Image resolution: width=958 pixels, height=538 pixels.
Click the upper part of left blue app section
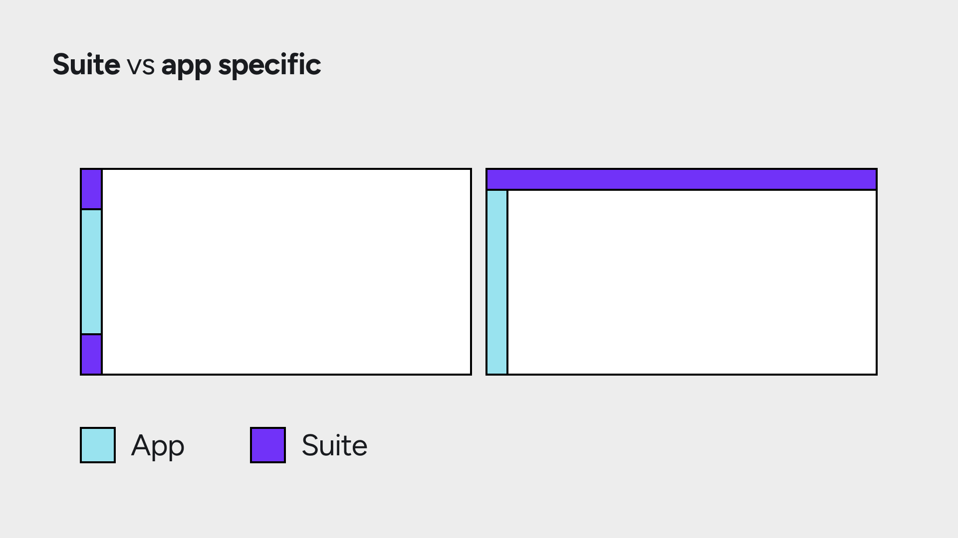coord(91,229)
